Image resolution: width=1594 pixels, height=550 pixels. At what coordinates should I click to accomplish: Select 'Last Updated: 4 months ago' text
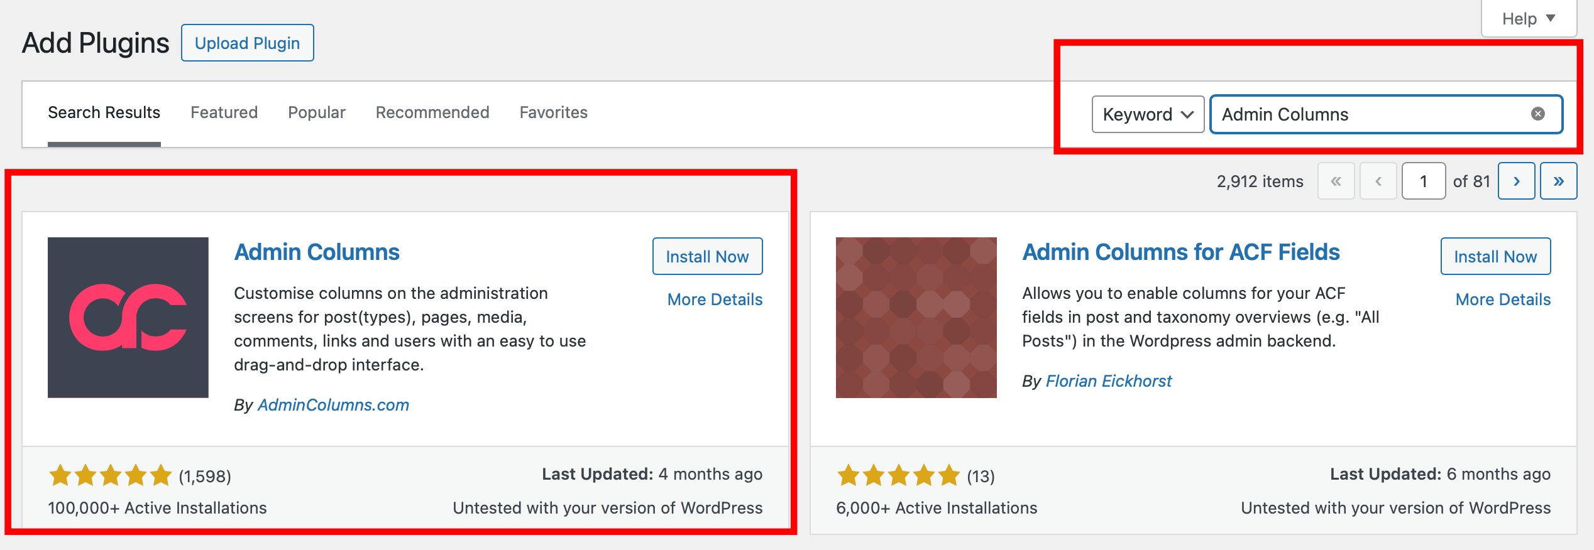[x=652, y=474]
